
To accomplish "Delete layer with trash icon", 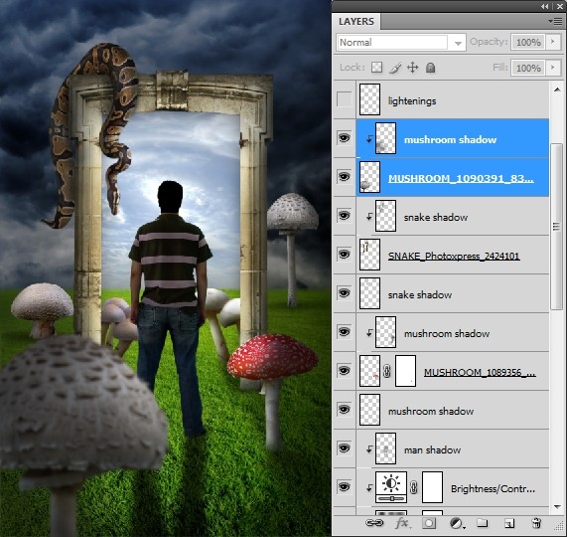I will pos(536,523).
